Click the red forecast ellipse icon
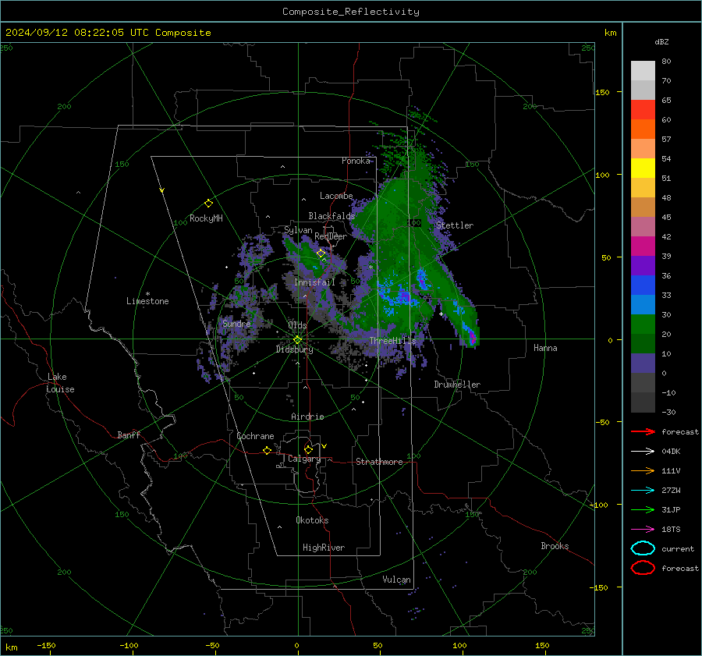702x656 pixels. [643, 568]
